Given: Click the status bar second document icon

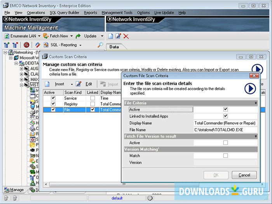Looking at the screenshot, I should coord(15,198).
